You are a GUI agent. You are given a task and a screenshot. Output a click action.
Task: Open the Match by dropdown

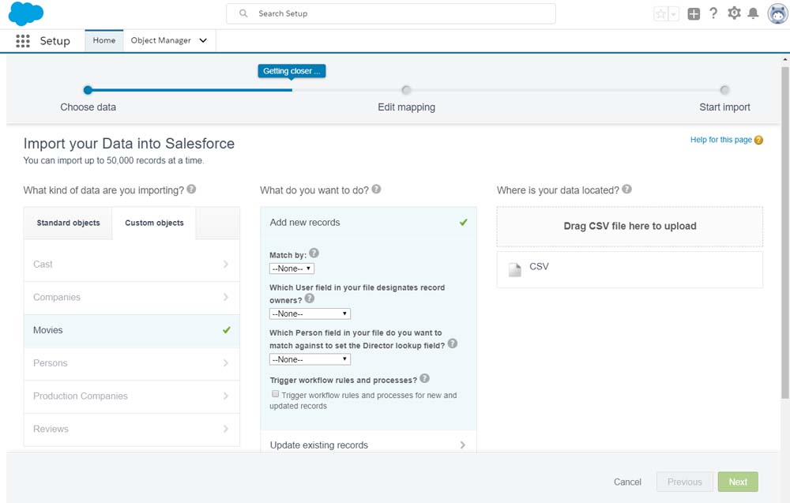(x=292, y=268)
